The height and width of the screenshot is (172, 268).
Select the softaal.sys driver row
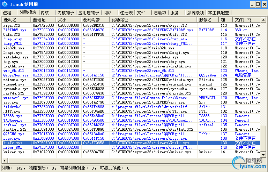coord(131,125)
